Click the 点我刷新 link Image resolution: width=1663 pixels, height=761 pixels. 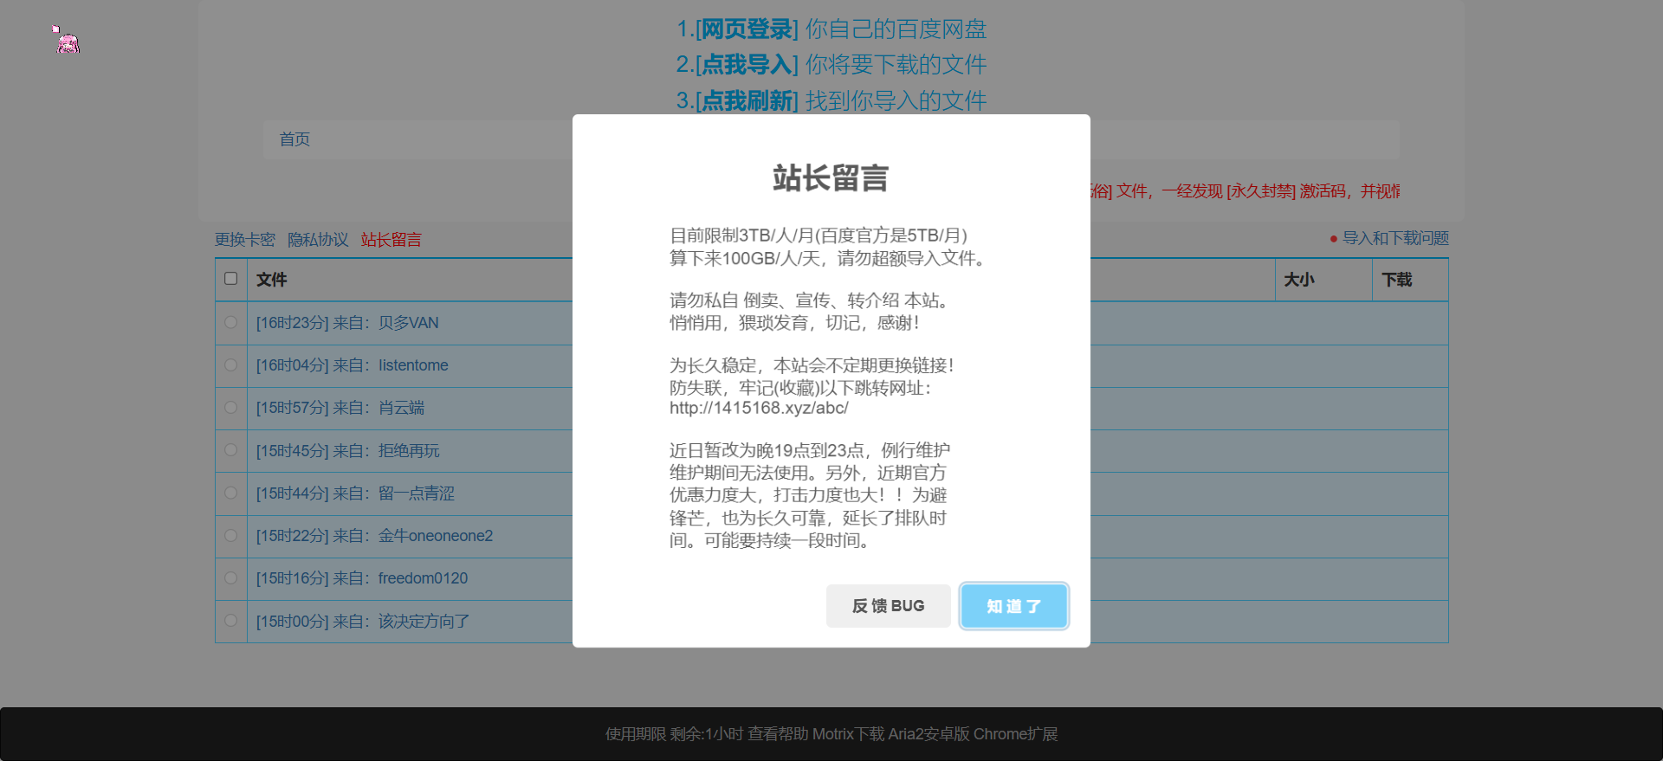click(747, 101)
